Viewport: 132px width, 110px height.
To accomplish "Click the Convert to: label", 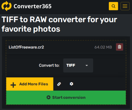I will (x=49, y=65).
